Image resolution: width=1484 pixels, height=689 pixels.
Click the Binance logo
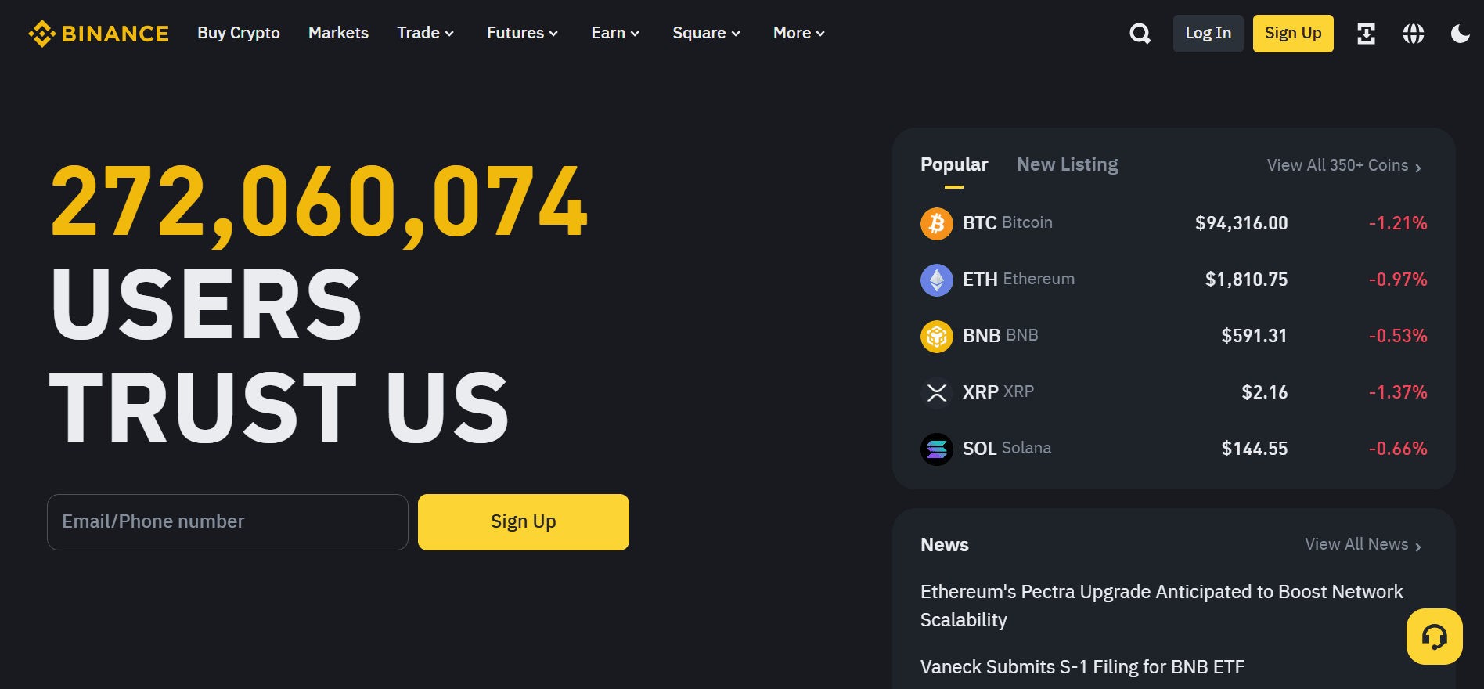point(99,34)
